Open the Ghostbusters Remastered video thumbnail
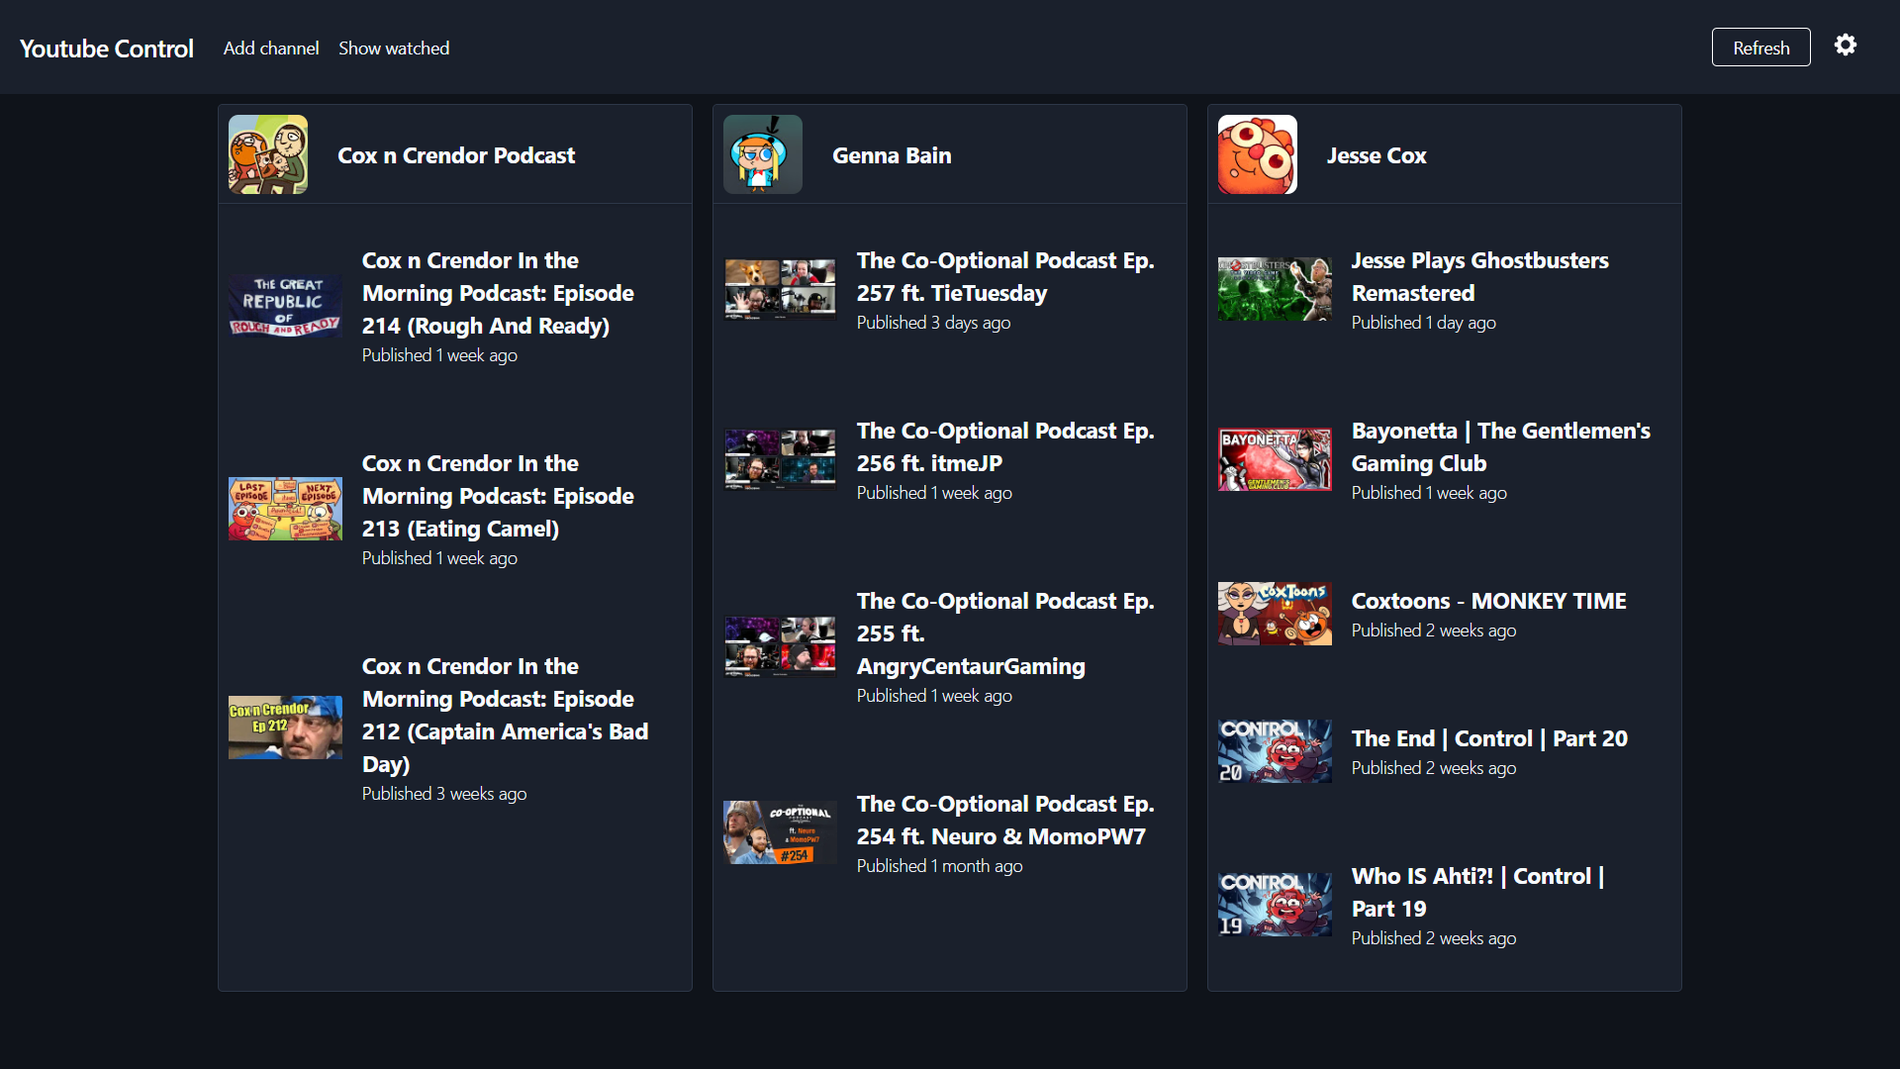Image resolution: width=1900 pixels, height=1069 pixels. (x=1275, y=289)
